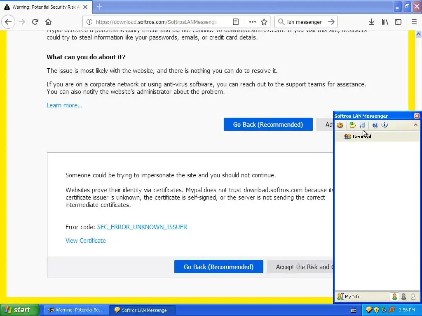Reload the current browser page
The image size is (422, 316).
coord(35,22)
